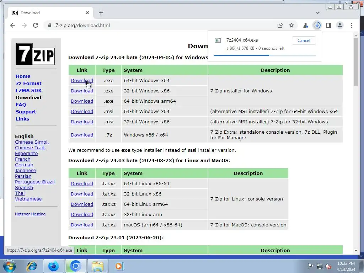The height and width of the screenshot is (273, 364).
Task: Expand the tab search chevron
Action: click(318, 13)
